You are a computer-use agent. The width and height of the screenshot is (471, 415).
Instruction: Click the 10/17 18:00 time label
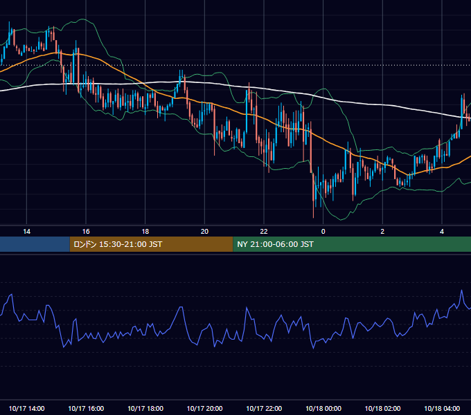[x=145, y=408]
